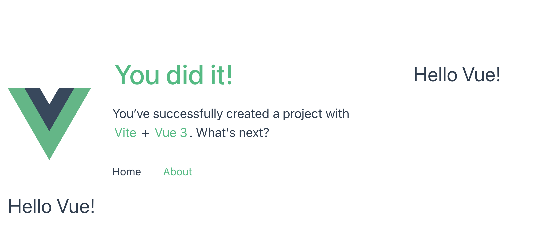Select the Hello Vue! heading beside 'You did it!'

[457, 75]
